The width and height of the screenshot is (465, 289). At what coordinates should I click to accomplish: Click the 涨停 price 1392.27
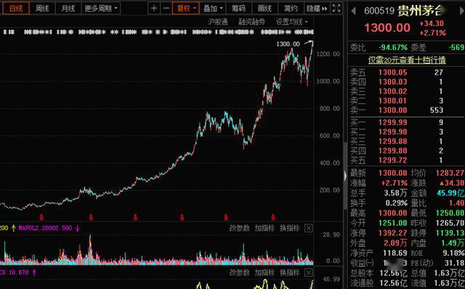[x=393, y=233]
